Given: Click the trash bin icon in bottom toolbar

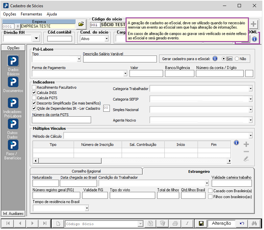Looking at the screenshot, I should pyautogui.click(x=162, y=223).
